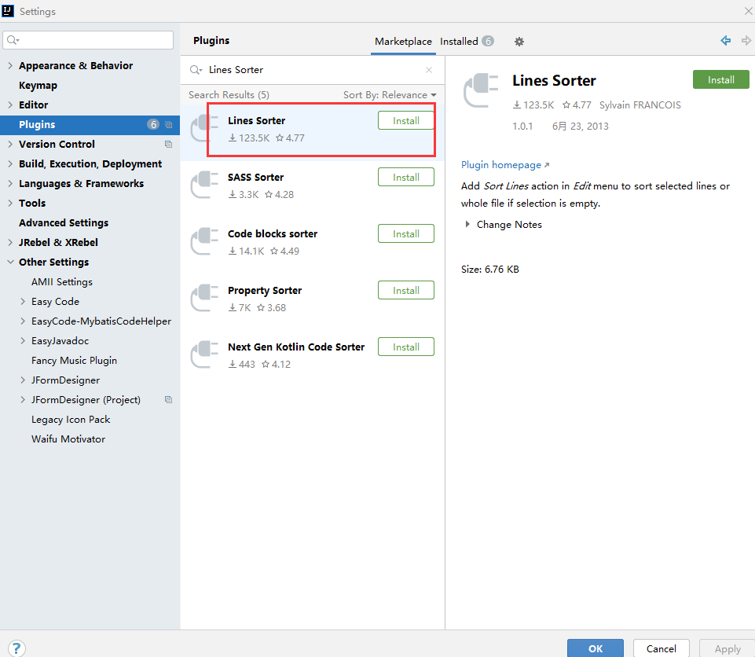Close the Settings dialog window
The image size is (755, 657).
click(x=748, y=10)
